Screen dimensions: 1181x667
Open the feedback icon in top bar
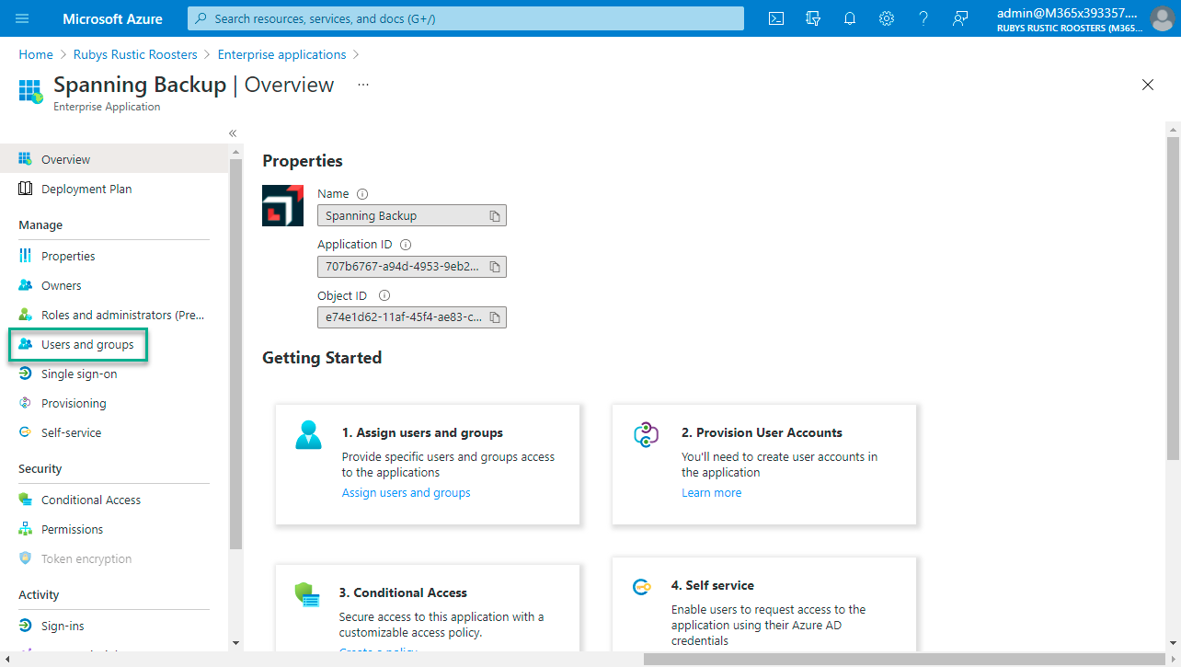(x=960, y=18)
